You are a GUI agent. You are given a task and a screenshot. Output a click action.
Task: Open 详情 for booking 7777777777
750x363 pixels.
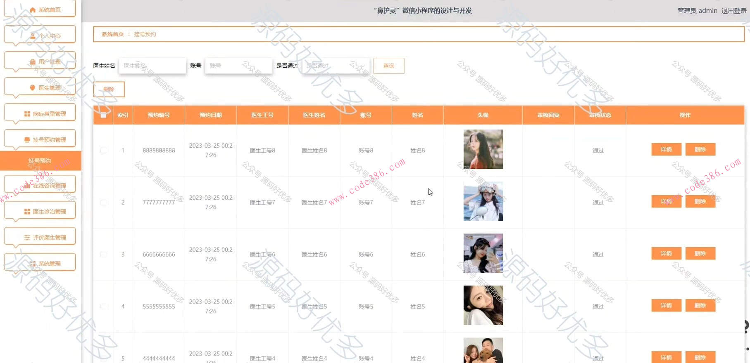(x=666, y=201)
